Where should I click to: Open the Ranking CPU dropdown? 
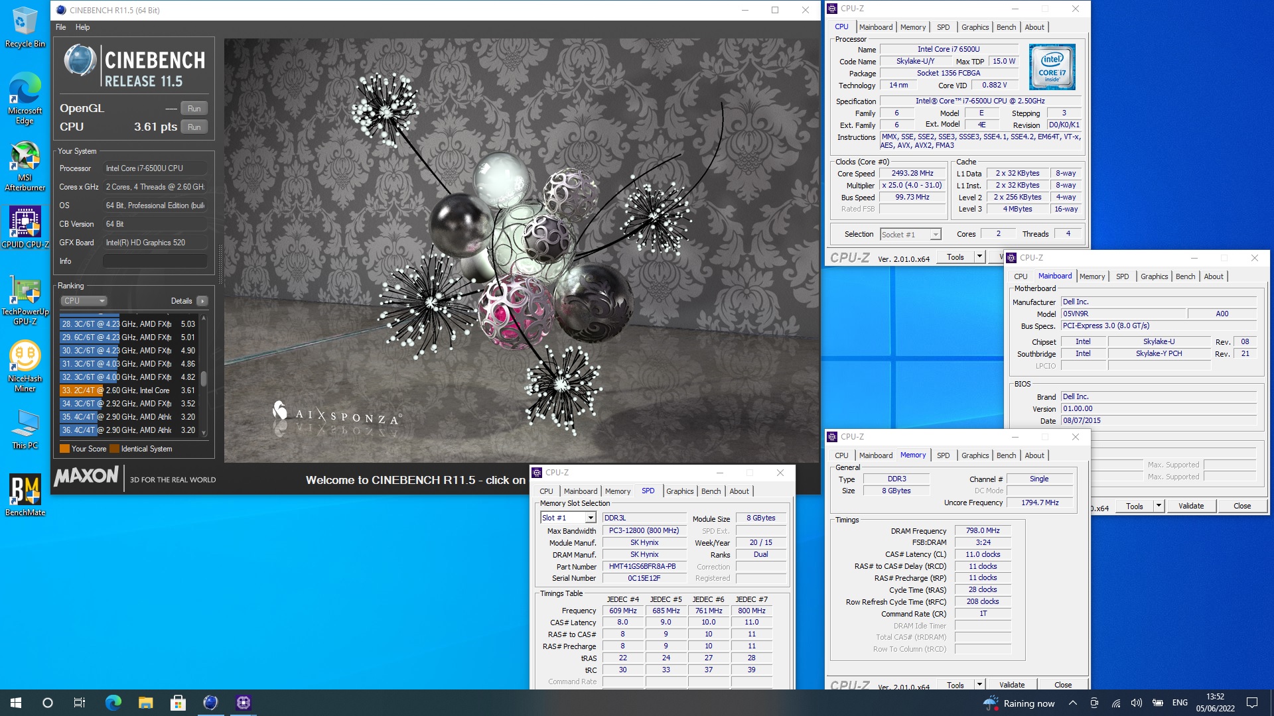pos(84,301)
